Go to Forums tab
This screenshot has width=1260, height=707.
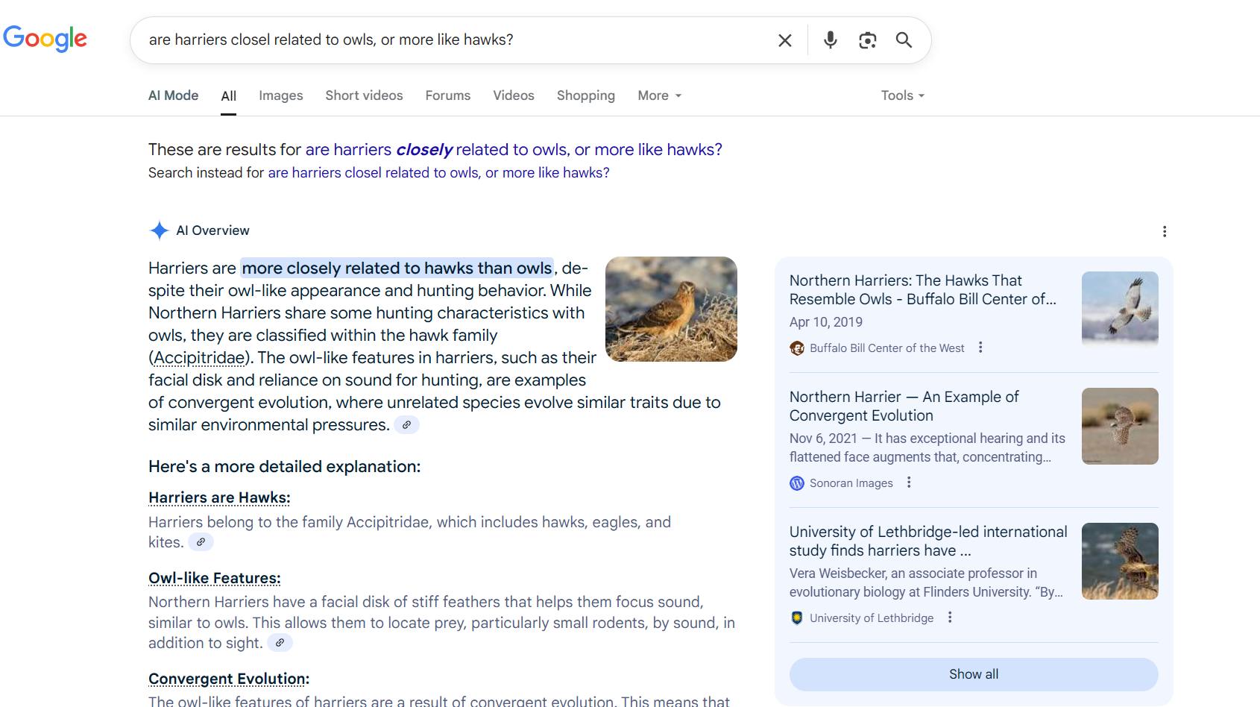point(448,95)
